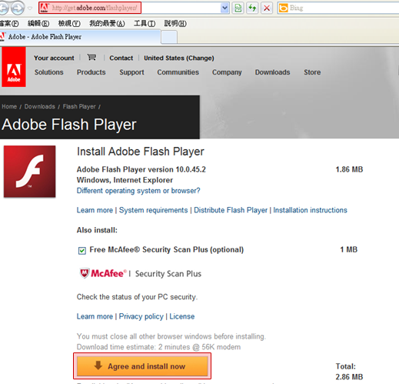Refresh the page with green arrows icon
Image resolution: width=399 pixels, height=384 pixels.
coord(252,8)
